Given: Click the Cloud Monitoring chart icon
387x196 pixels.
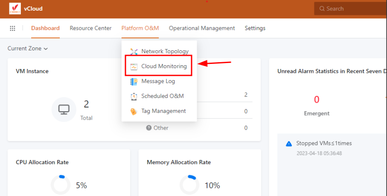Looking at the screenshot, I should (134, 66).
